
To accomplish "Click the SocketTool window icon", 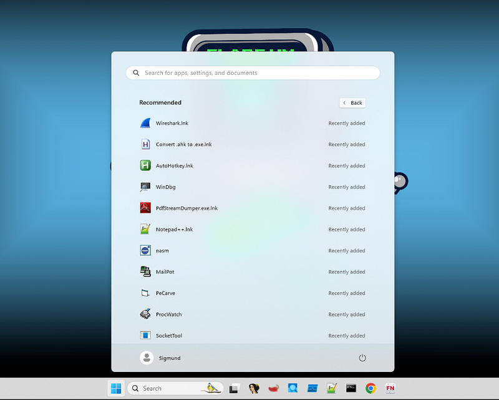I will (145, 335).
